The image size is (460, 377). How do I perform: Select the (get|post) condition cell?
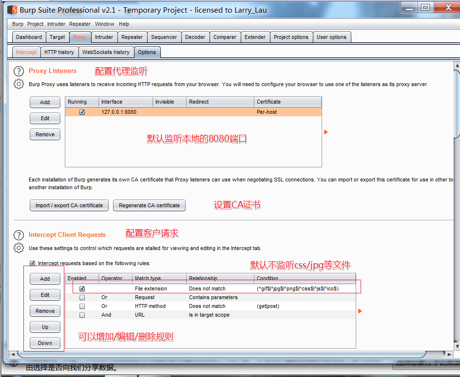tap(305, 306)
